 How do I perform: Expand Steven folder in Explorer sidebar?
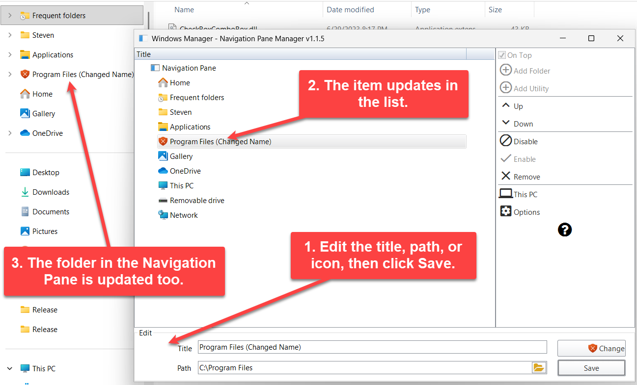point(10,35)
